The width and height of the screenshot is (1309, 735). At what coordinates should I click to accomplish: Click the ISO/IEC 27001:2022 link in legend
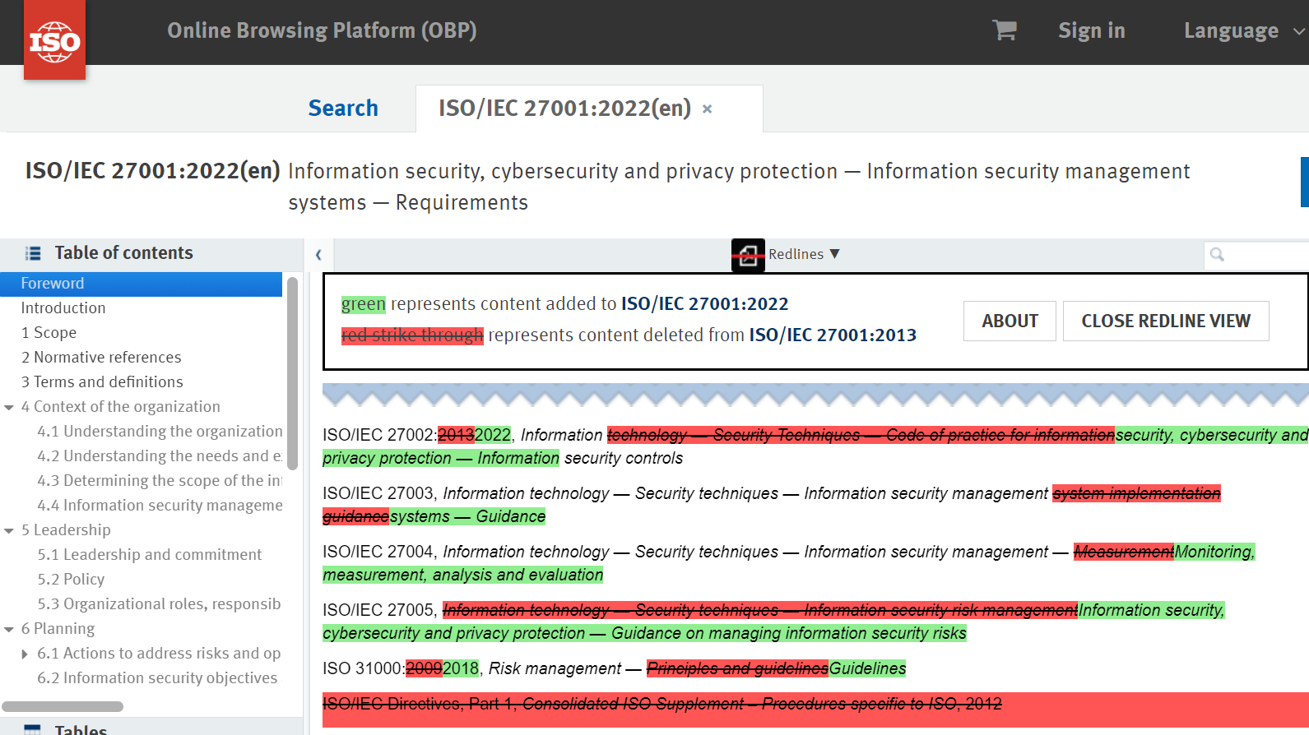[704, 304]
